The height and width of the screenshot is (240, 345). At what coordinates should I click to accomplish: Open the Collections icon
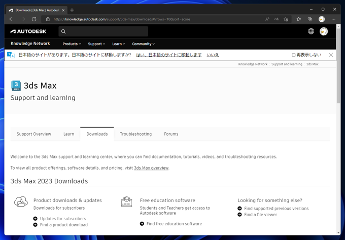click(x=310, y=19)
